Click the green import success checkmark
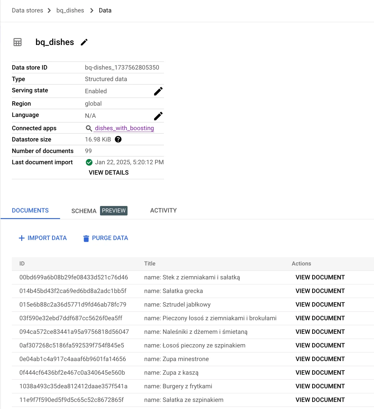 point(89,162)
